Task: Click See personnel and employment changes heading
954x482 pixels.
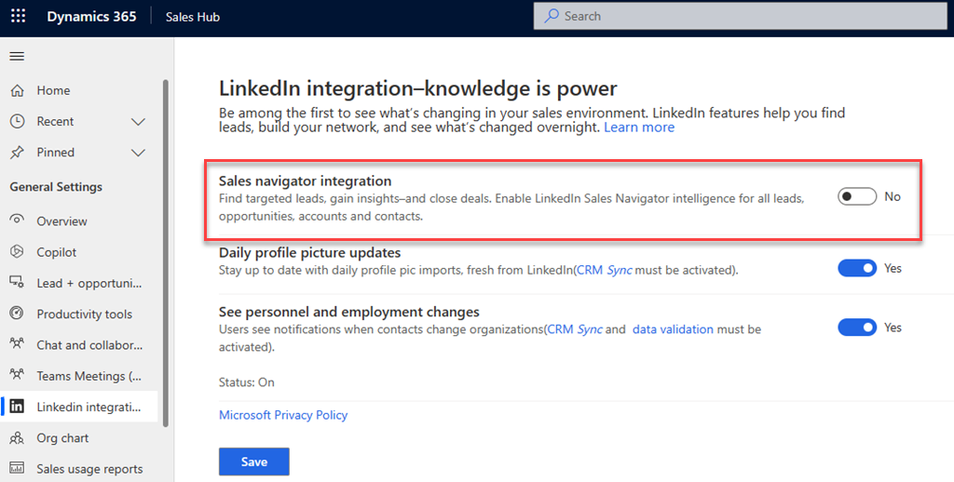Action: coord(349,312)
